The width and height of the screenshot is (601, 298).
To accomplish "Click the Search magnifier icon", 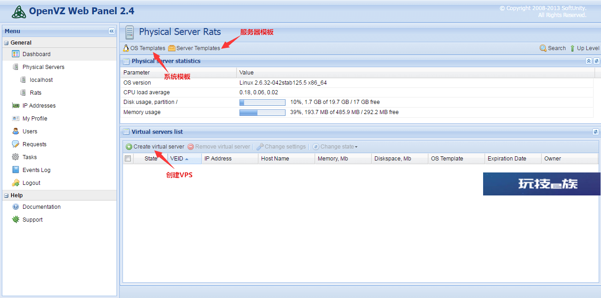I will click(543, 48).
